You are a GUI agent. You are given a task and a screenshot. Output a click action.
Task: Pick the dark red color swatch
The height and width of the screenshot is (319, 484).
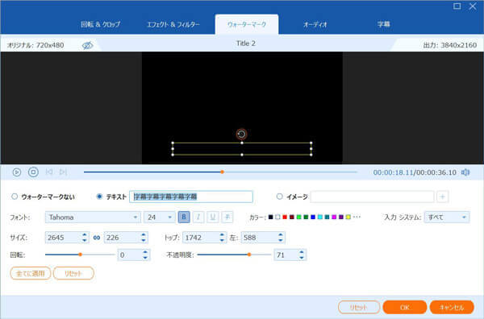[x=292, y=217]
